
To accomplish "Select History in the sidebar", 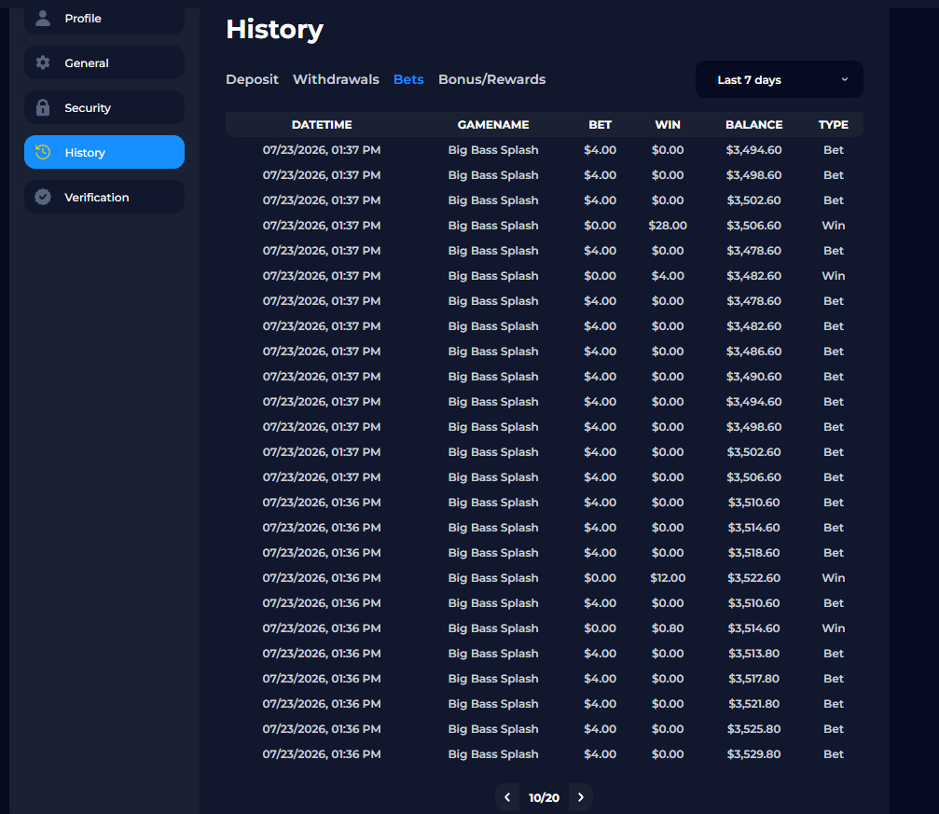I will [x=104, y=152].
